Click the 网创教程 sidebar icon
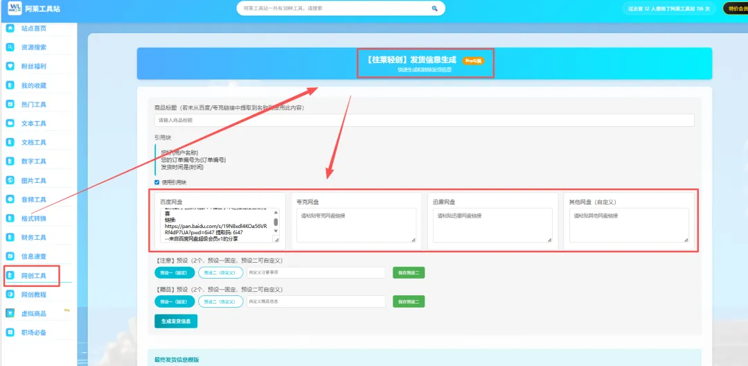This screenshot has width=748, height=366. [x=10, y=295]
